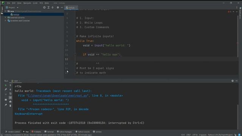This screenshot has height=136, width=242.
Task: Open the Help menu
Action: pyautogui.click(x=47, y=3)
